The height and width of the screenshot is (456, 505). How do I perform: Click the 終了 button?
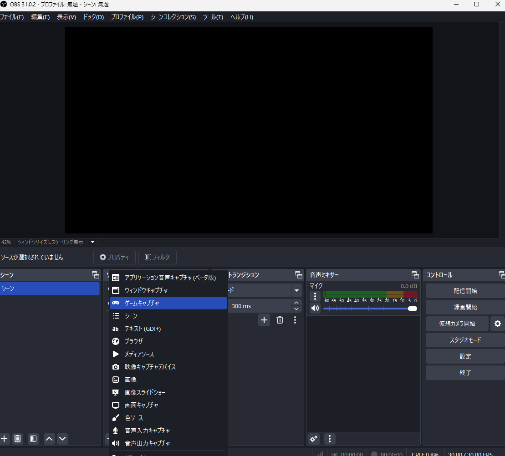(x=465, y=373)
